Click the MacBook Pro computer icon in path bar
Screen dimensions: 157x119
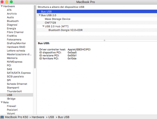coord(2,117)
